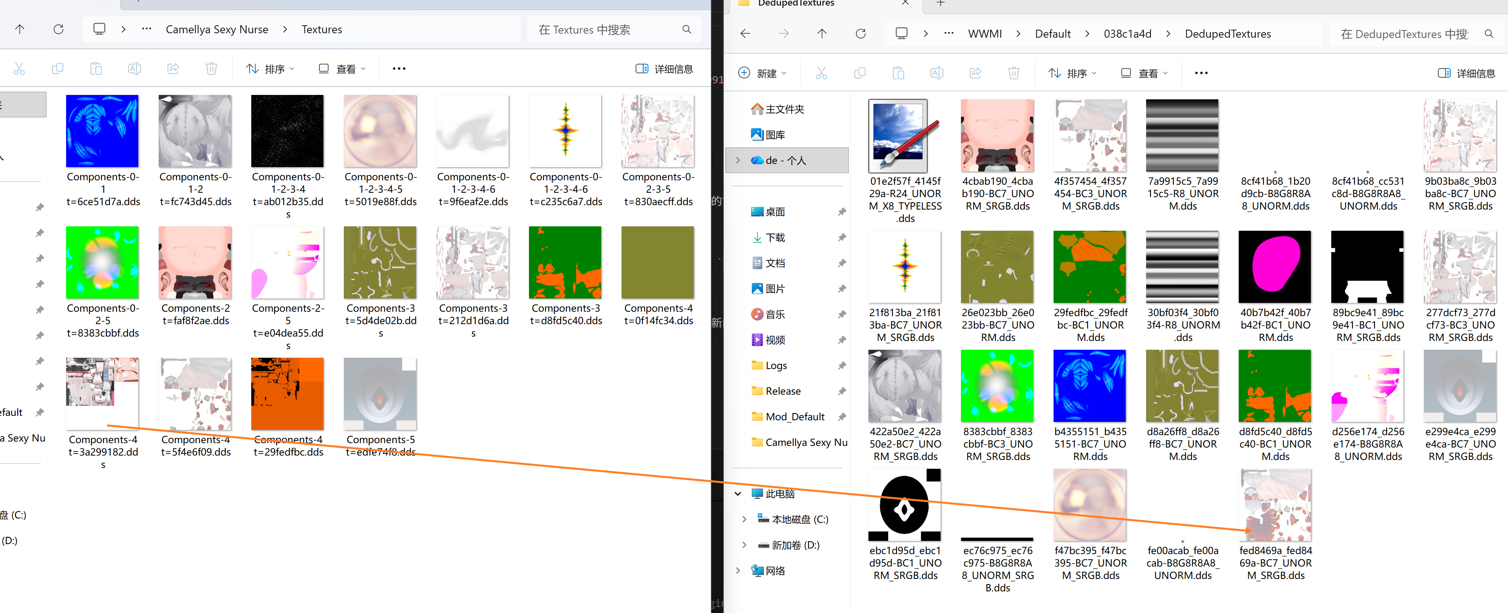
Task: Toggle 详细信息 pane in right window
Action: pyautogui.click(x=1466, y=73)
